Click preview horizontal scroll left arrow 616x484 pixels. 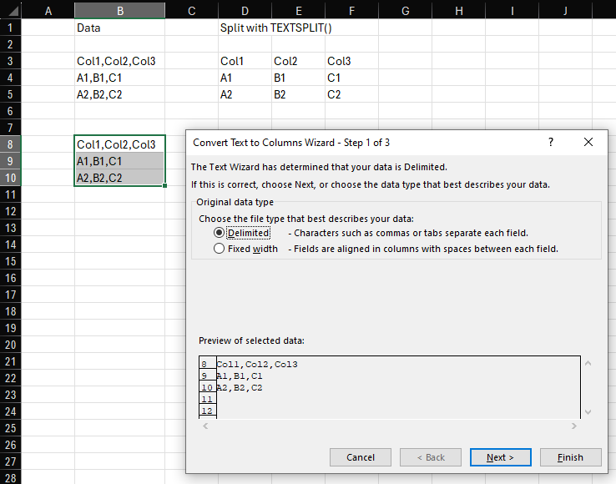point(205,426)
